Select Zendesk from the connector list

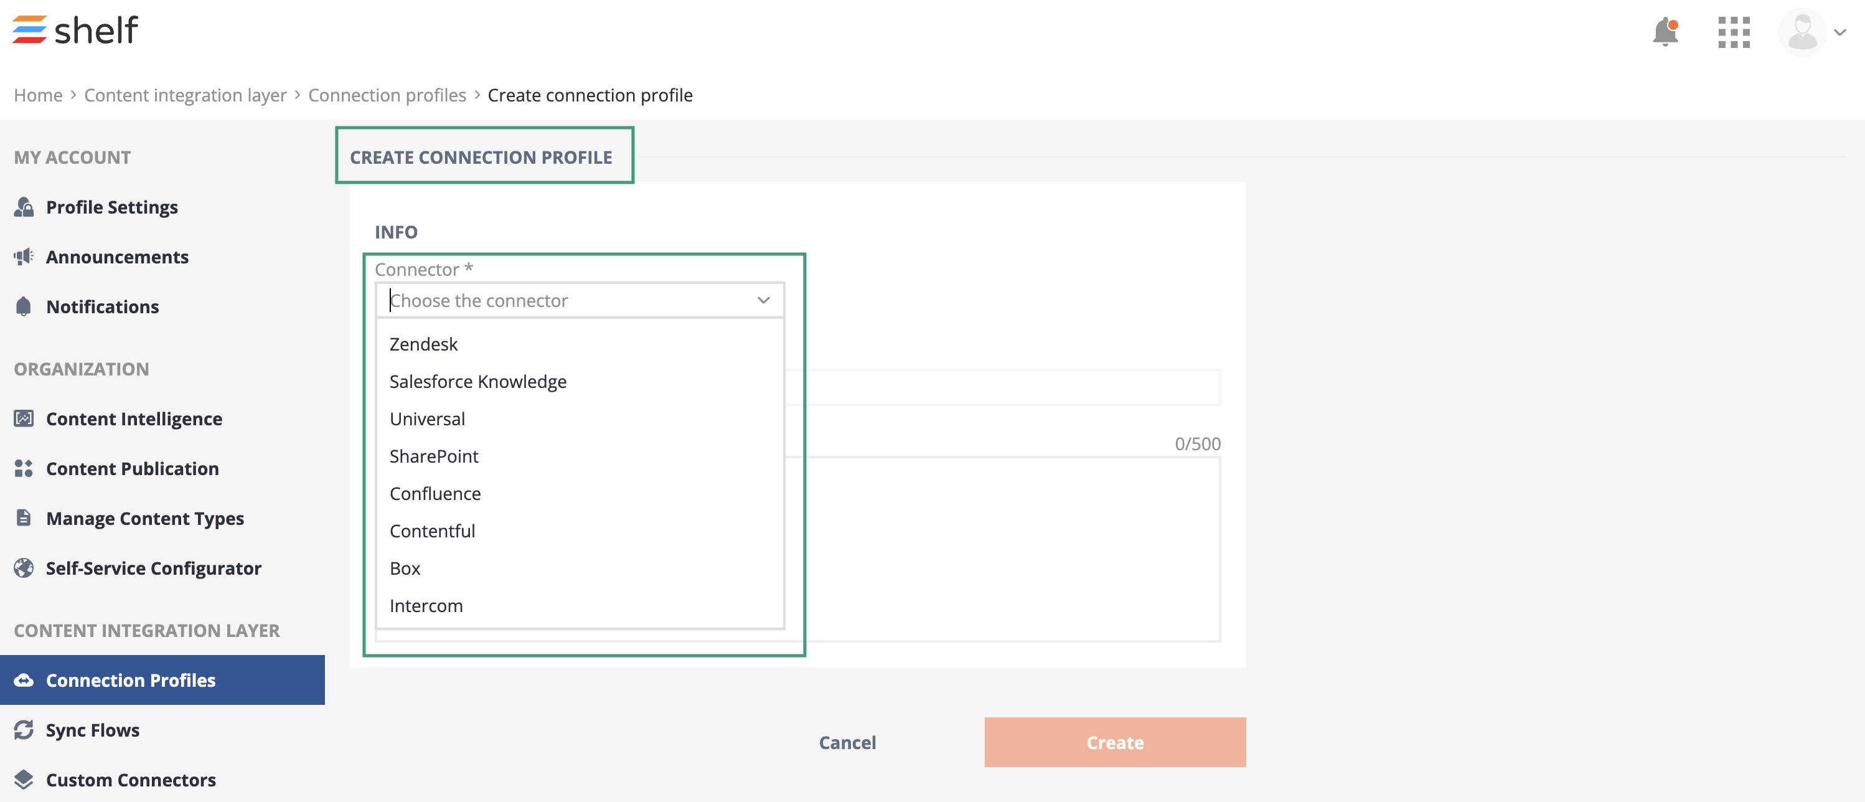(x=423, y=344)
